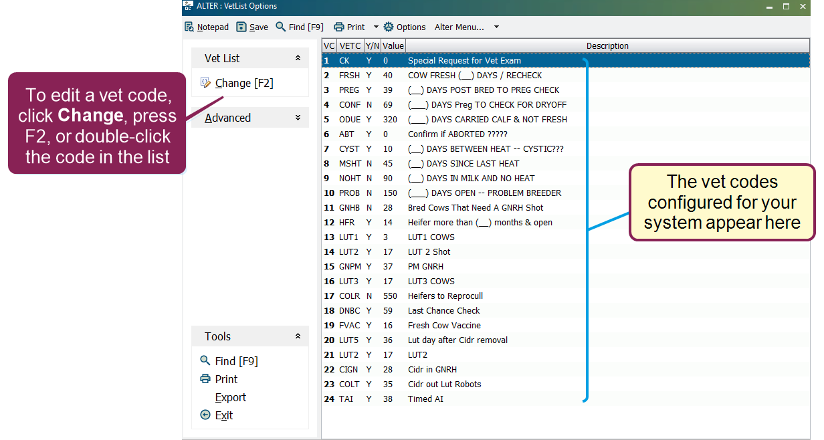Viewport: 824px width, 440px height.
Task: Select the LUT5 Cidr removal row
Action: [x=565, y=340]
